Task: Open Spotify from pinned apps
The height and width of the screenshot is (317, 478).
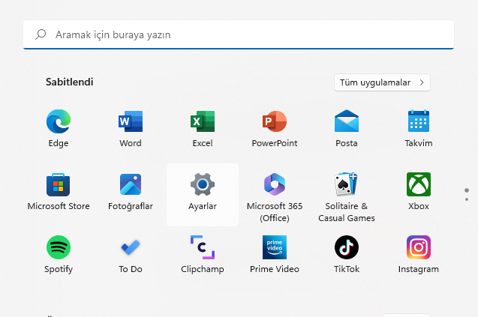Action: [x=59, y=247]
